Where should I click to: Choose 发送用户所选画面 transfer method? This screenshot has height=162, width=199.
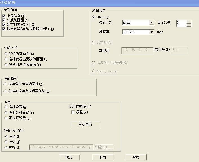(x=6, y=65)
